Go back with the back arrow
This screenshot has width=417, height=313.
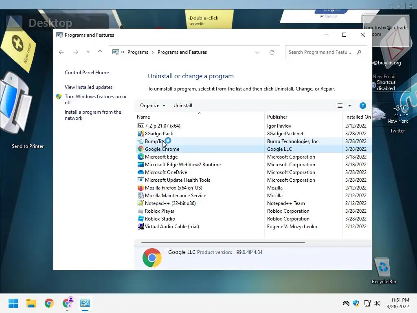(x=61, y=52)
